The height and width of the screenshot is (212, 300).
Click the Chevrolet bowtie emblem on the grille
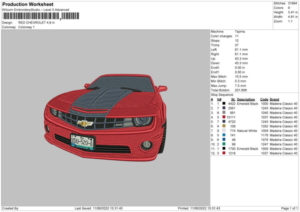(x=84, y=122)
